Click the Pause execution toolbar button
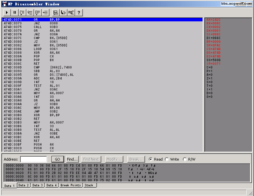This screenshot has width=254, height=196. click(14, 13)
